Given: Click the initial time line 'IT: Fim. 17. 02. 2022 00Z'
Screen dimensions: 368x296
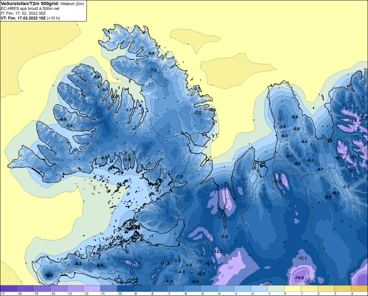Looking at the screenshot, I should click(23, 13).
